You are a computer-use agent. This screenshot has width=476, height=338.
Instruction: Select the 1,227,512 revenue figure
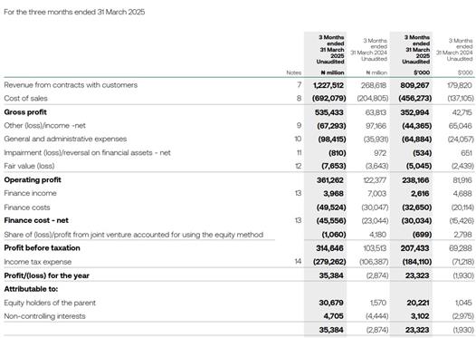tap(328, 85)
